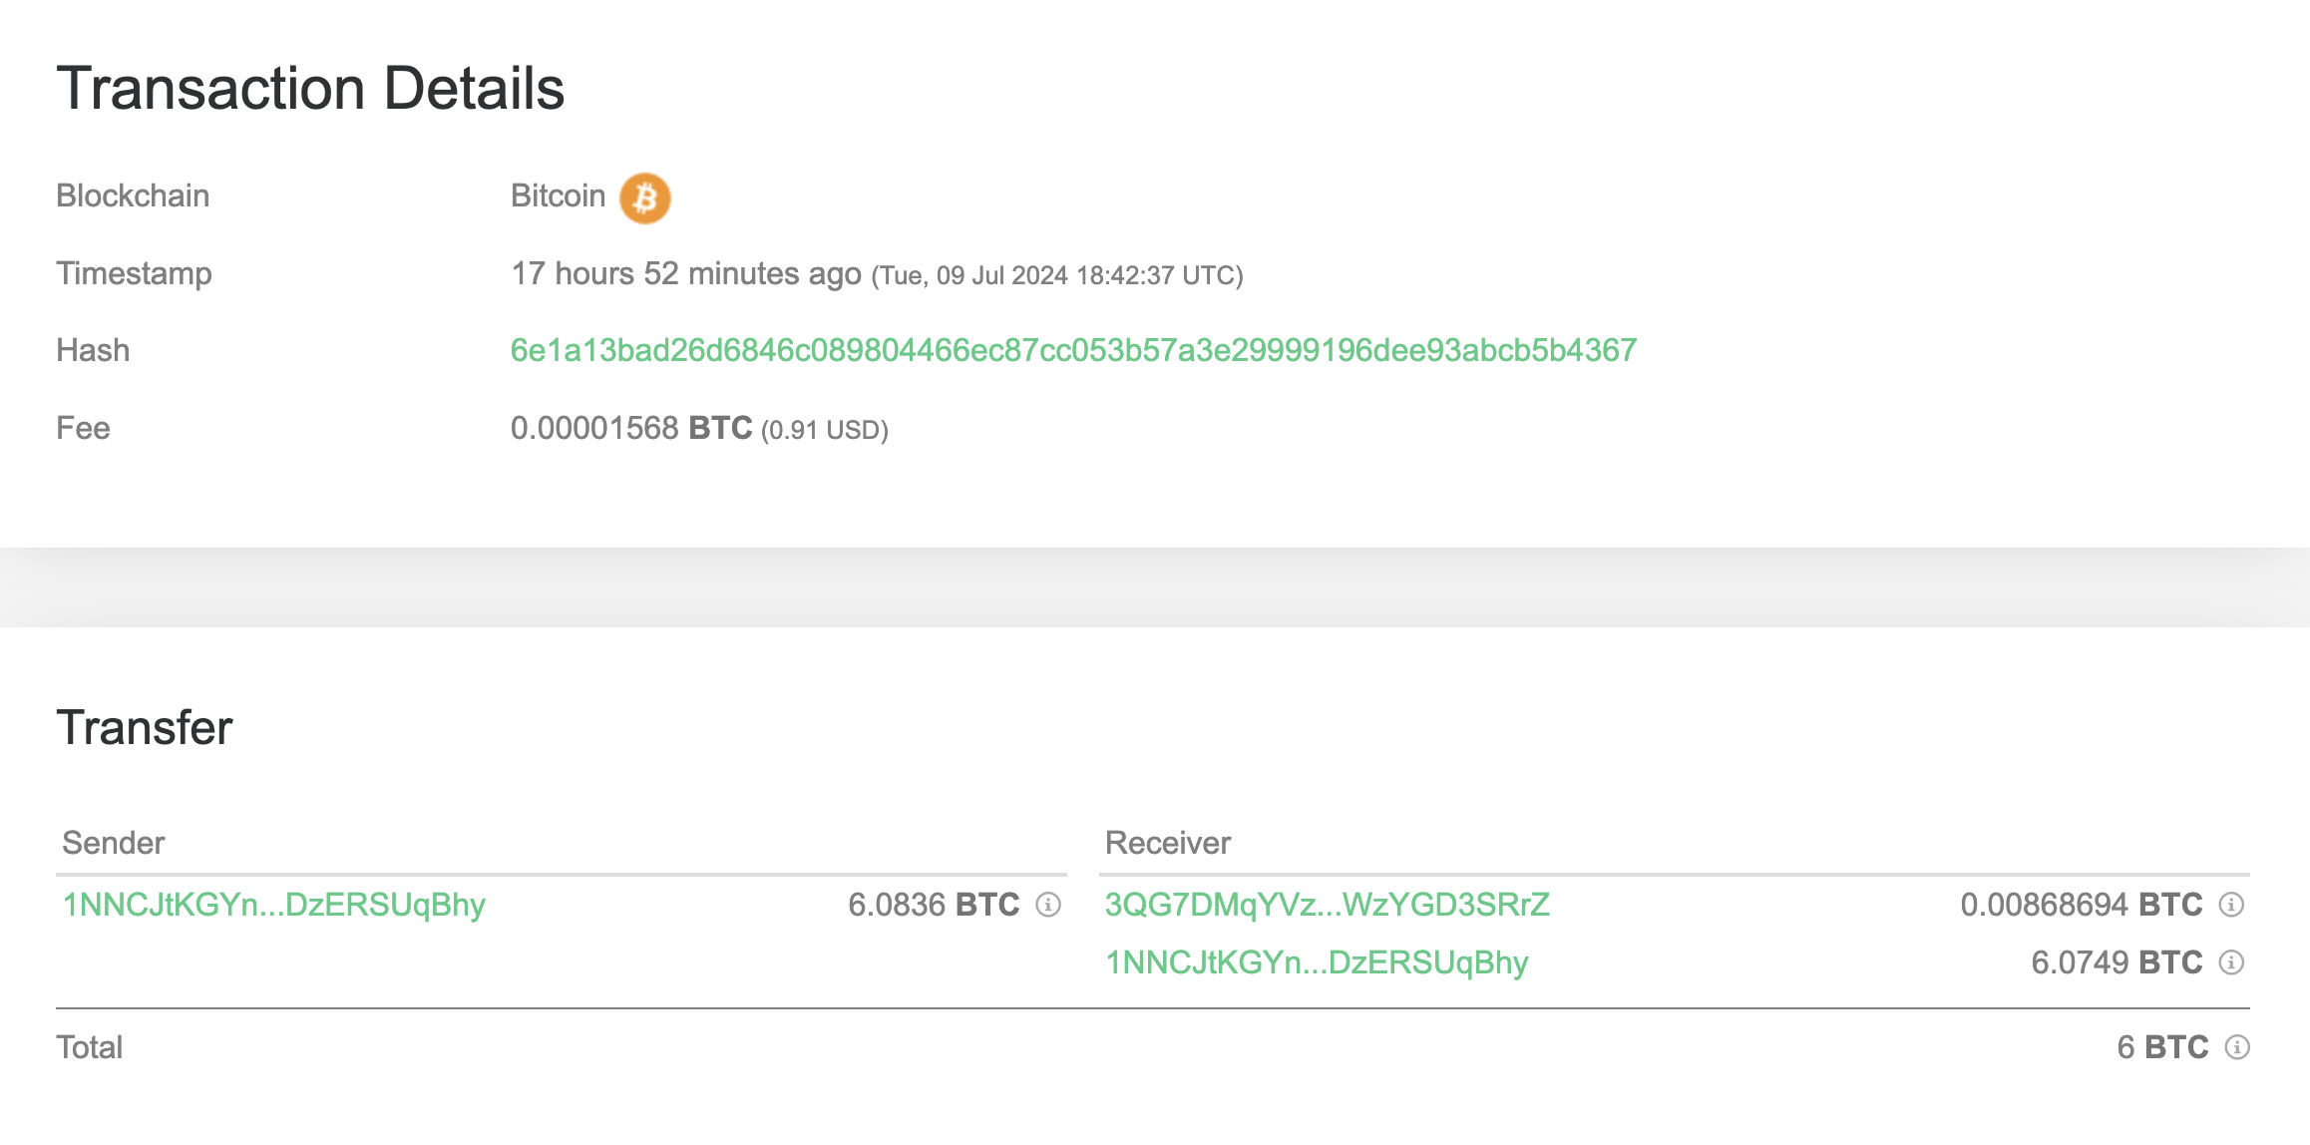Click the Total row label

(x=90, y=1047)
